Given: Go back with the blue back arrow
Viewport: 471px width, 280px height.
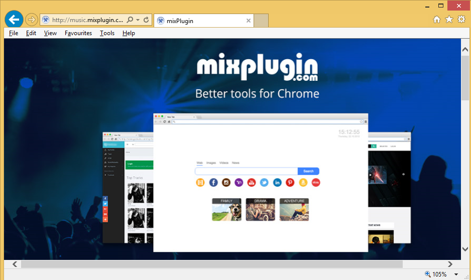Looking at the screenshot, I should click(14, 20).
